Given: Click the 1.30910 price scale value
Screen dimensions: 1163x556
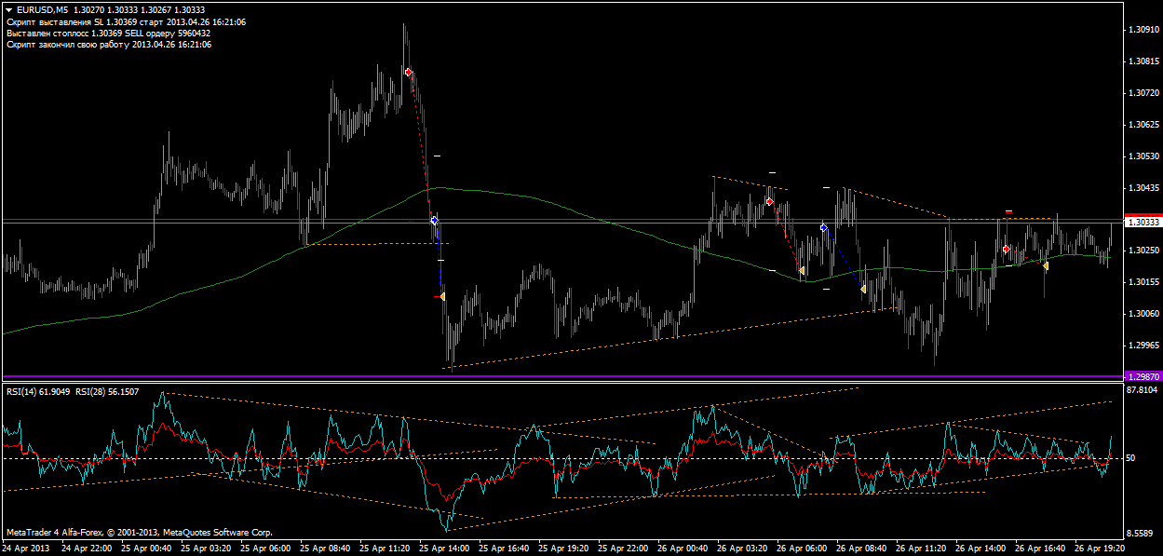Looking at the screenshot, I should (x=1143, y=30).
